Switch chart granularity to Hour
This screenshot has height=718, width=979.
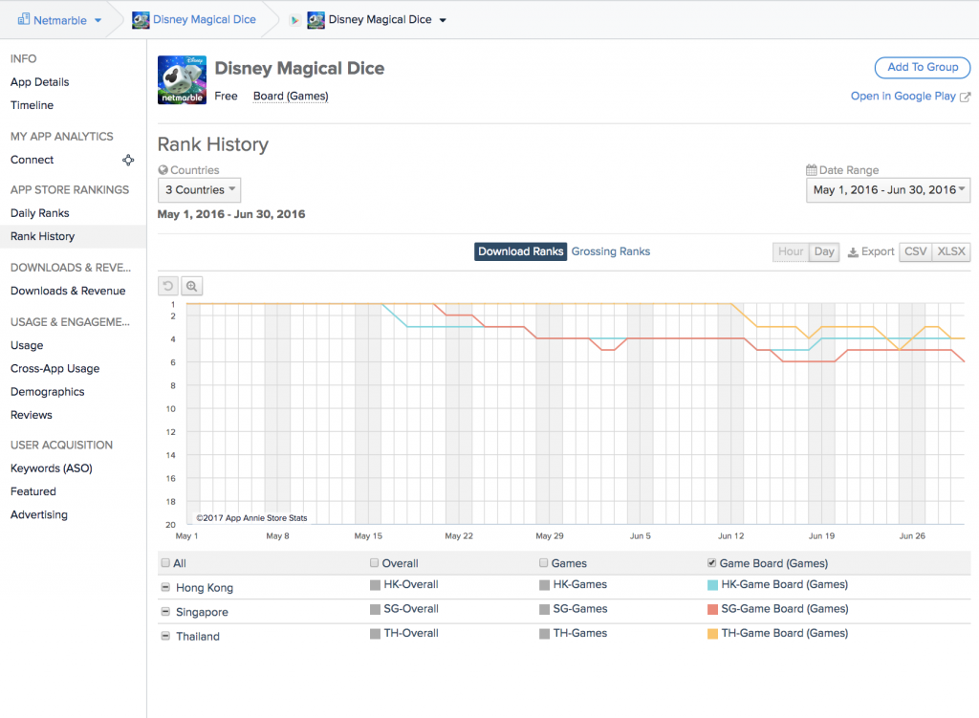(x=791, y=251)
